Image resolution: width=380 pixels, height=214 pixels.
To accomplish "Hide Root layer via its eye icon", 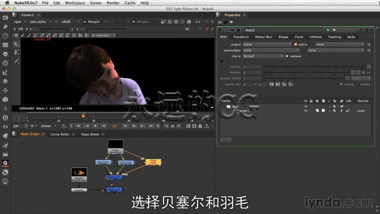I will tap(306, 106).
